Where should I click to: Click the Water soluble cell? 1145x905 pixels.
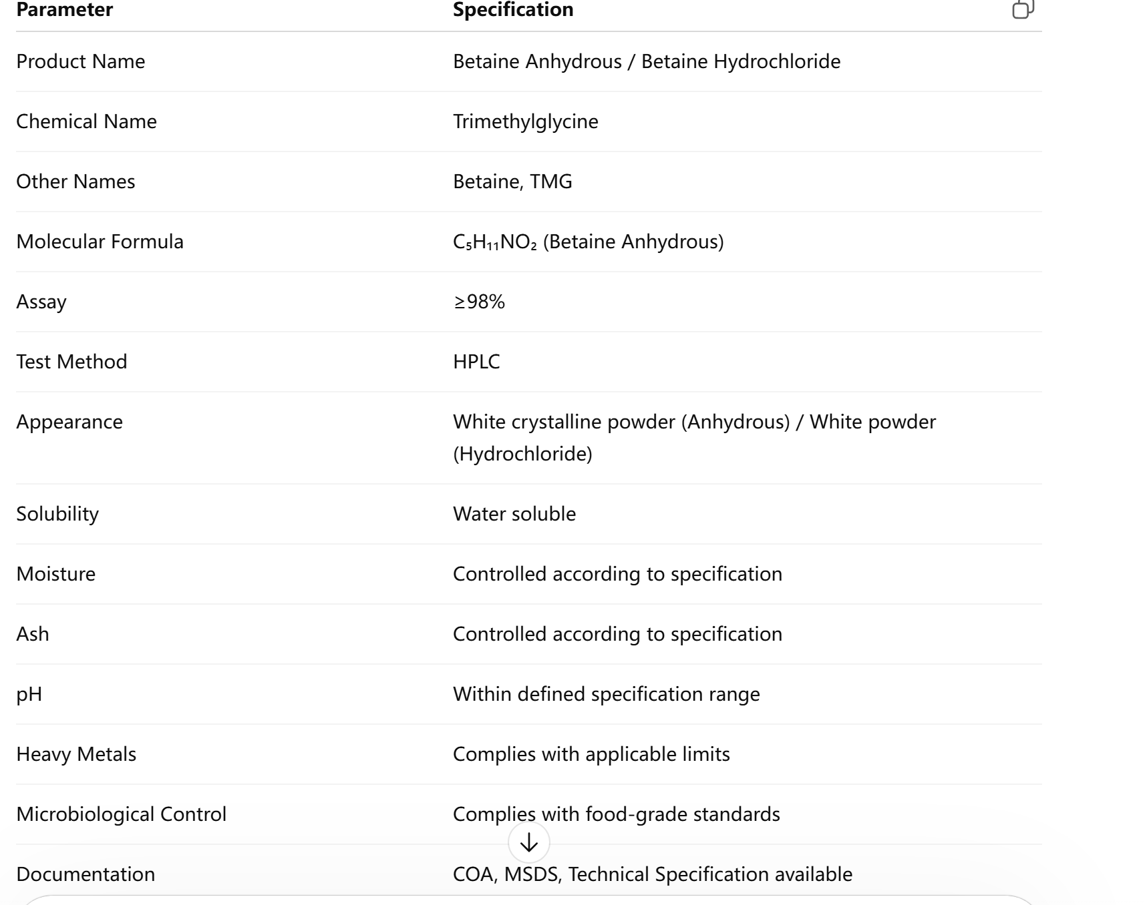click(x=514, y=514)
